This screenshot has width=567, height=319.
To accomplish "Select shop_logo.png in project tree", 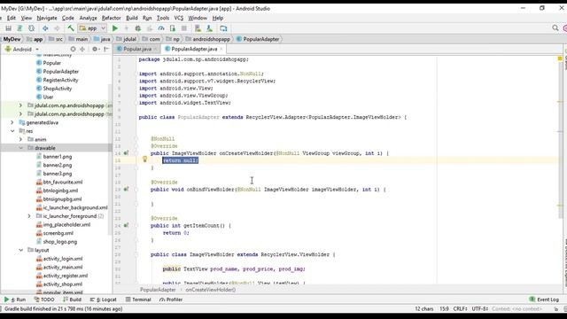I will (x=57, y=242).
